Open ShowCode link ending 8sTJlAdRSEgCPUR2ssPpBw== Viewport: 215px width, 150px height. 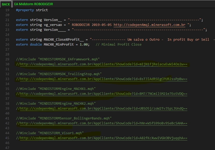103,79
